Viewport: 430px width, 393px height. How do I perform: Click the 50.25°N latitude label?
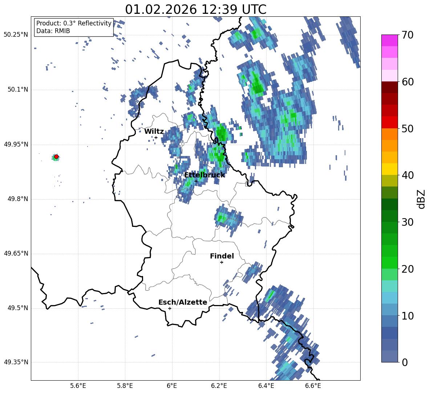(x=16, y=35)
